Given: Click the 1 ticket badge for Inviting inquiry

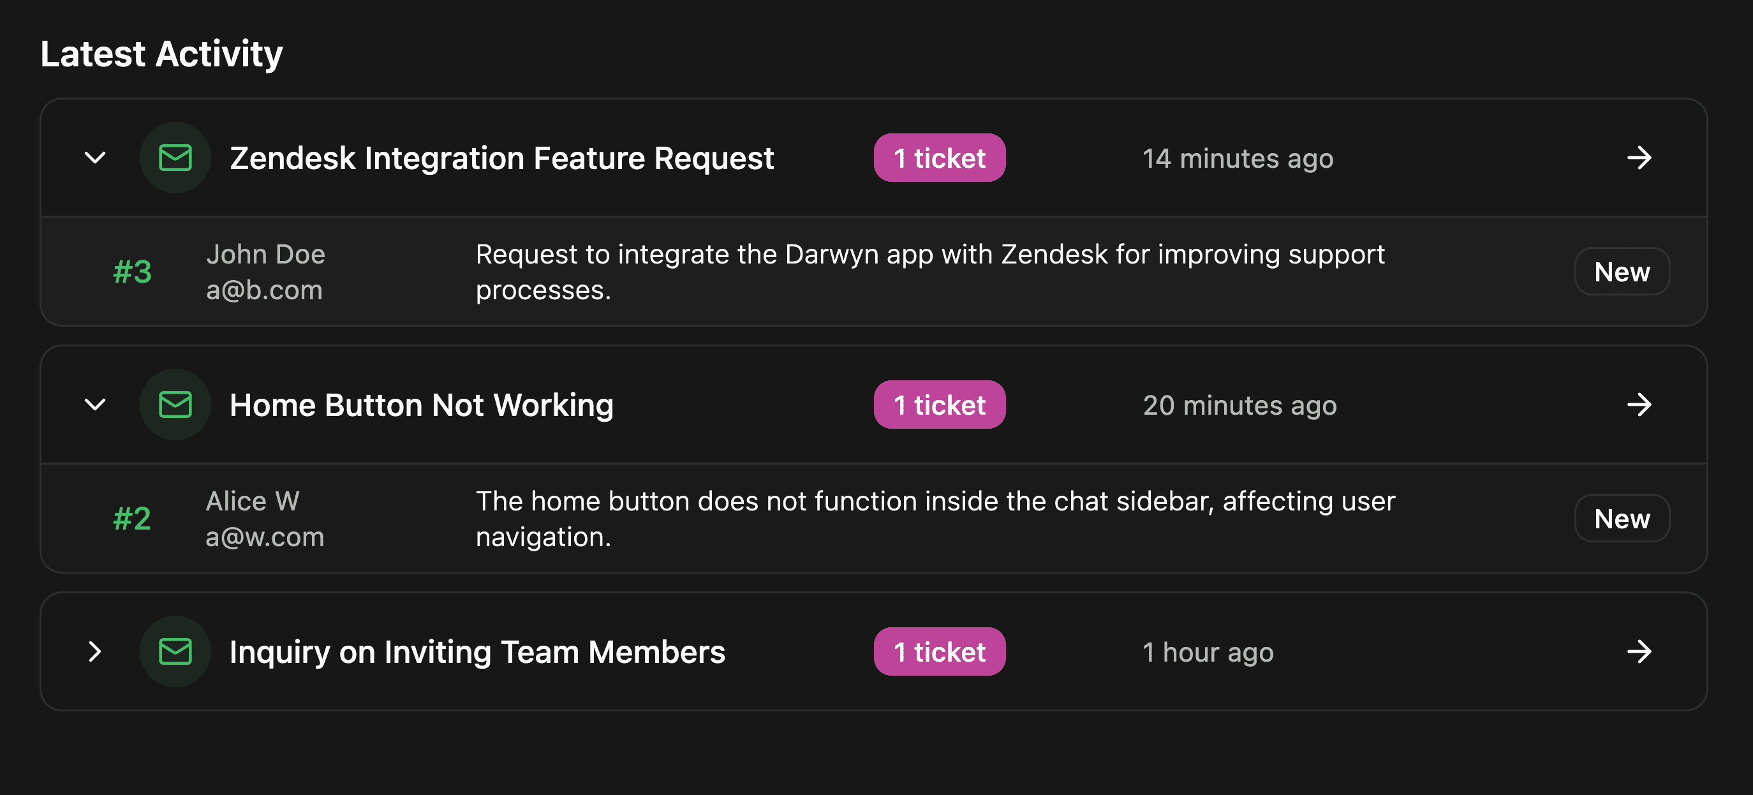Looking at the screenshot, I should click(939, 652).
